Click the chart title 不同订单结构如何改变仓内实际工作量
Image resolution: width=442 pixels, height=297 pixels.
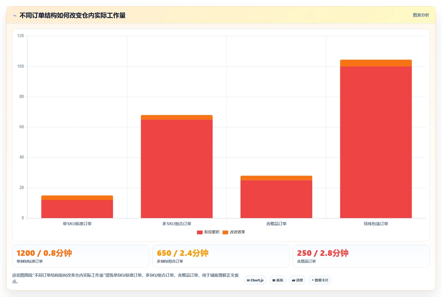[72, 15]
